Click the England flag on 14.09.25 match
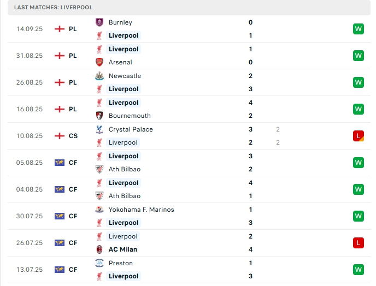Image resolution: width=376 pixels, height=286 pixels. coord(60,29)
